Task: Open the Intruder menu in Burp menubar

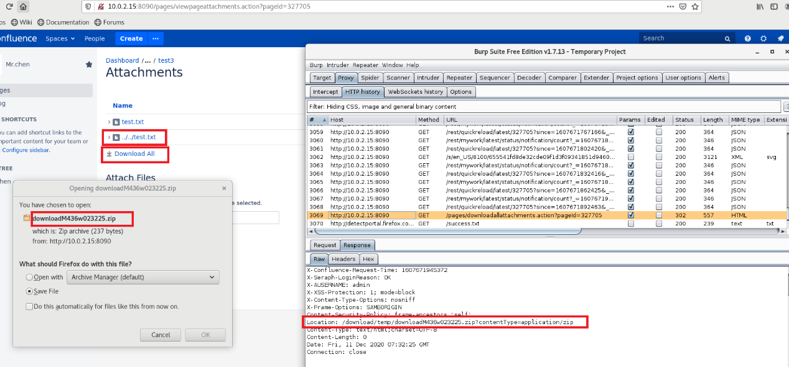Action: (338, 65)
